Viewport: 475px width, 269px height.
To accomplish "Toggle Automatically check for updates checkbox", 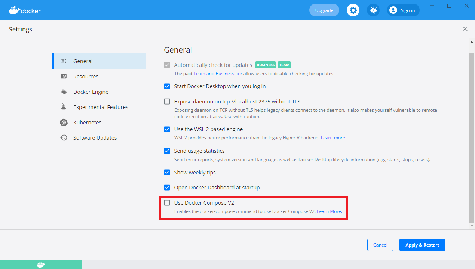I will pos(167,65).
